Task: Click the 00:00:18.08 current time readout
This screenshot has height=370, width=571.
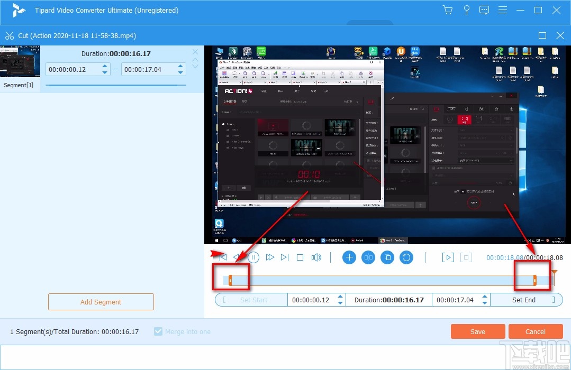Action: point(505,257)
